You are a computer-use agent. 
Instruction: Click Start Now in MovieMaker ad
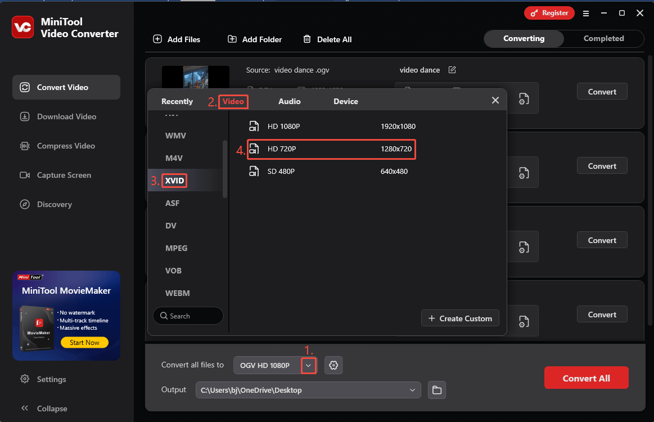pos(84,342)
